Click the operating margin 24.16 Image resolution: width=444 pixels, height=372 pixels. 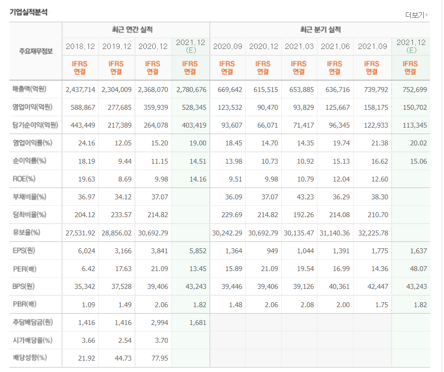pyautogui.click(x=87, y=143)
